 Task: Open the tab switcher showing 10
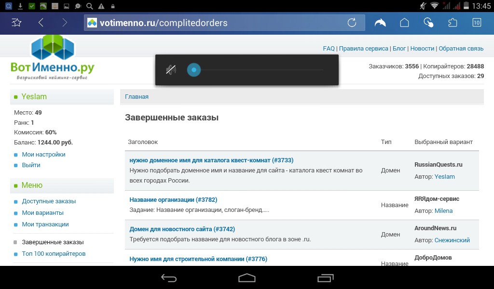point(477,23)
